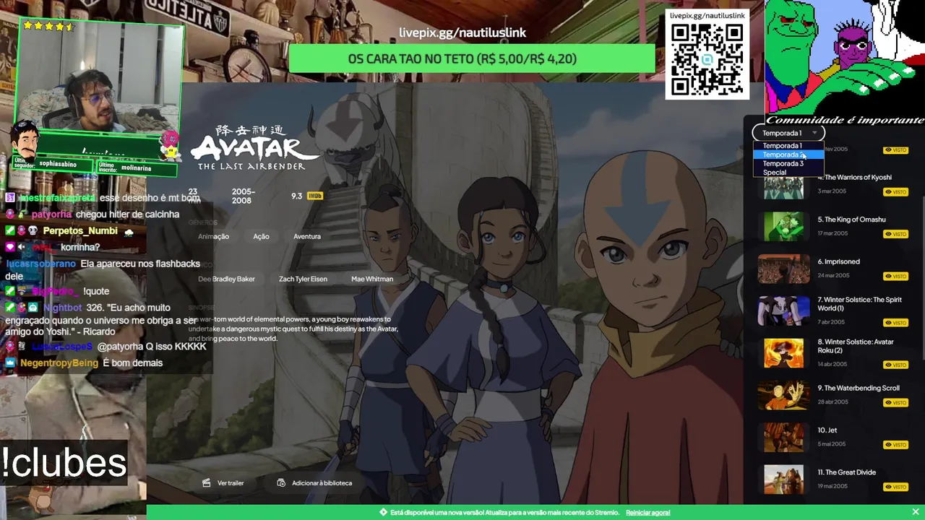Toggle VISTO badge beside the fev 2005 date
Viewport: 925px width, 520px height.
coord(896,149)
